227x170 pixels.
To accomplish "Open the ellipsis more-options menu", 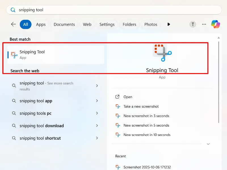I will [204, 24].
